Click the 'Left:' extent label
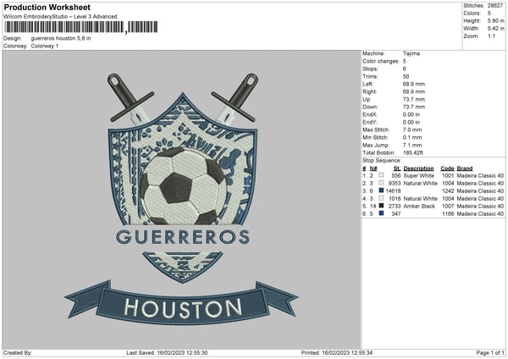508x359 pixels. (367, 84)
